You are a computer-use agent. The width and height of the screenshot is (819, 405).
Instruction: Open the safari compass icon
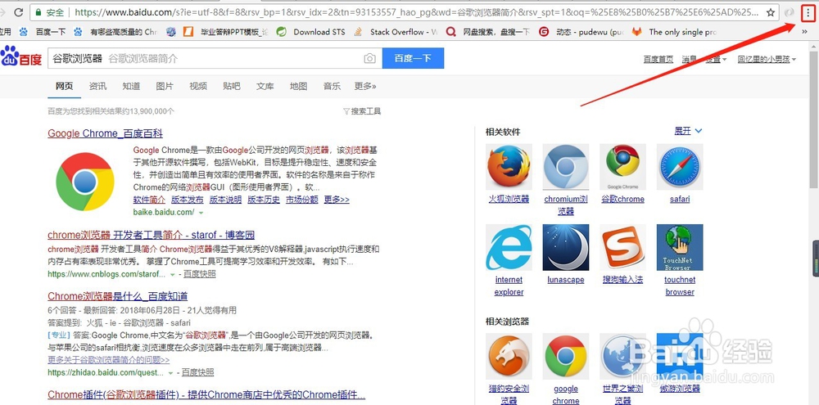(x=680, y=166)
